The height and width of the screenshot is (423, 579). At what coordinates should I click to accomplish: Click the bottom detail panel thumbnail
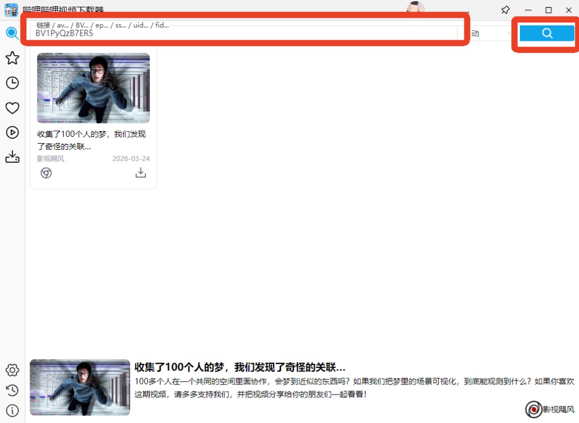pos(80,387)
